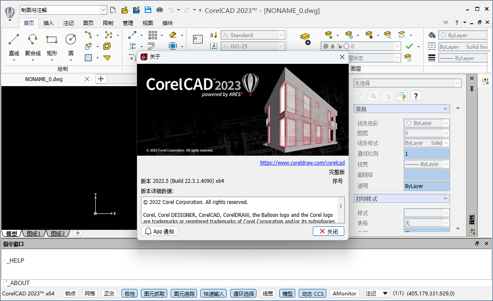Viewport: 493px width, 301px height.
Task: Switch to the 注记 ribbon tab
Action: (68, 23)
